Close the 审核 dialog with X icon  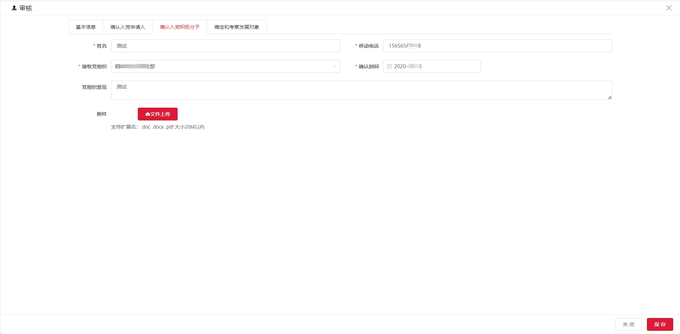point(669,8)
